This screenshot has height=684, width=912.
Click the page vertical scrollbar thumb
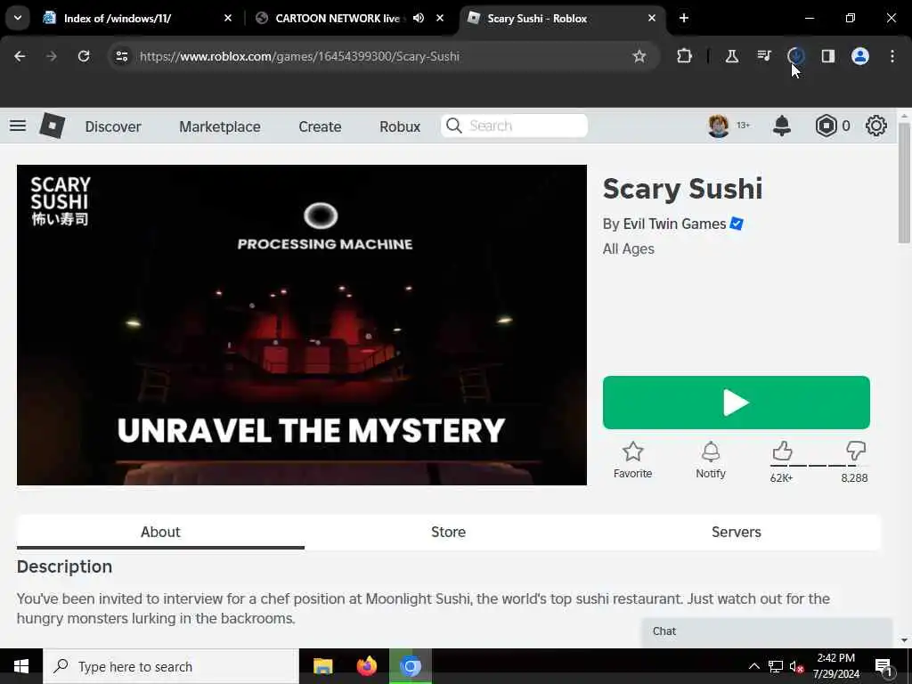point(904,183)
